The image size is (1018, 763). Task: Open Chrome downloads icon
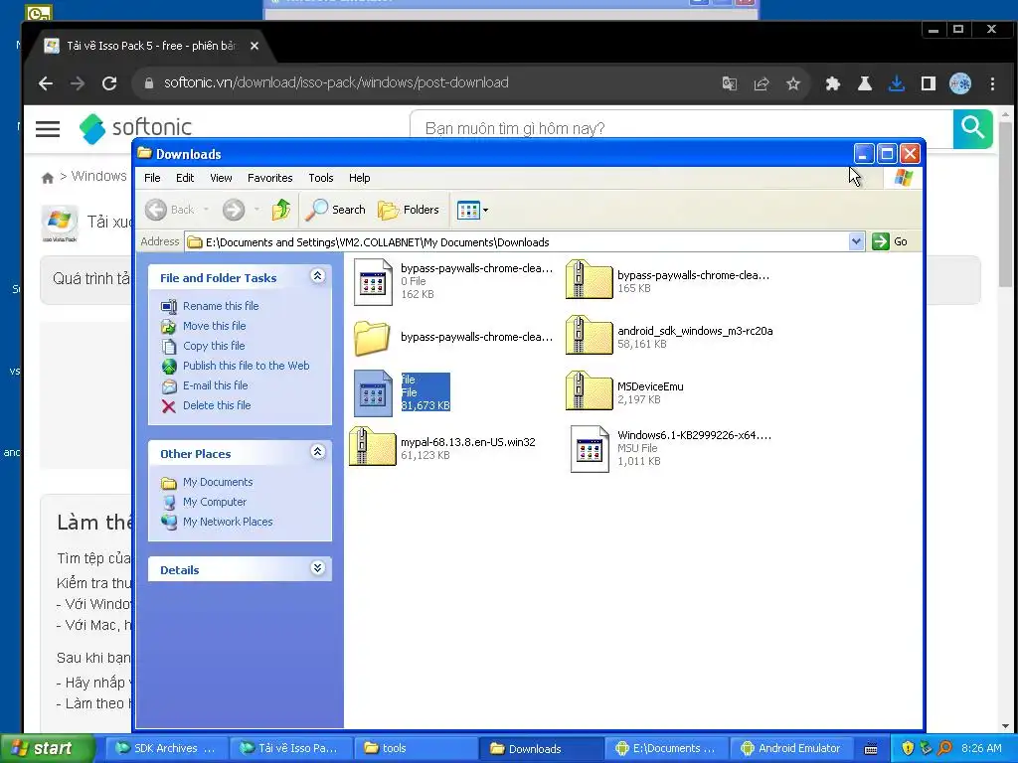pyautogui.click(x=896, y=83)
